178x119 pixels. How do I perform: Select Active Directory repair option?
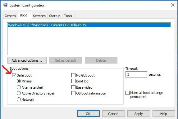[x=19, y=93]
